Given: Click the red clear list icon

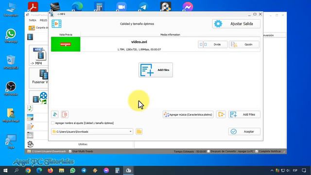Looking at the screenshot, I should point(65,114).
